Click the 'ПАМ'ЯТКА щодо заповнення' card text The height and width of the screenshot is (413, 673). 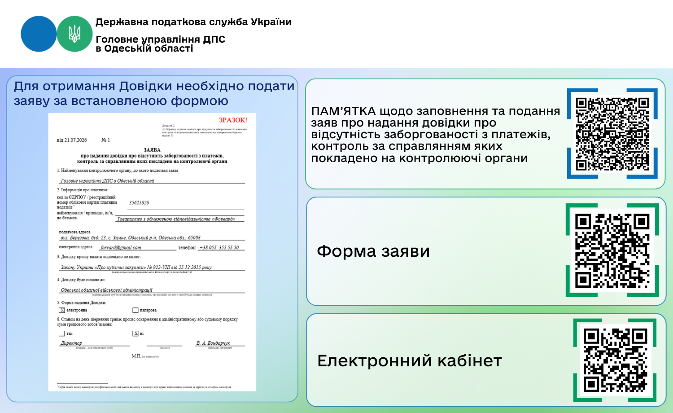coord(435,135)
